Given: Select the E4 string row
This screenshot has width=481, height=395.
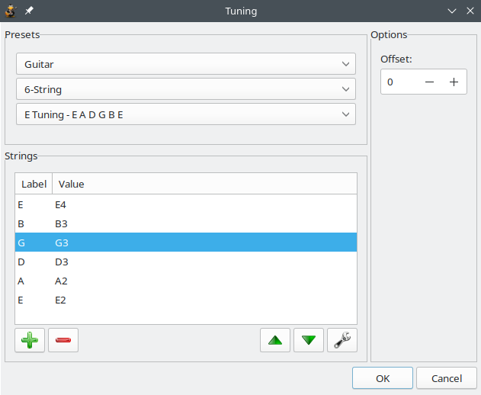Looking at the screenshot, I should [x=185, y=205].
